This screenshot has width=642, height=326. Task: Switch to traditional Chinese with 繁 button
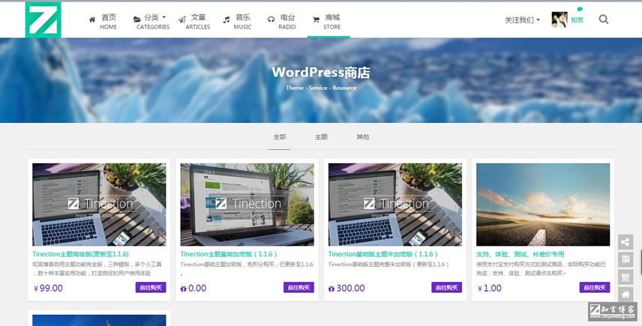625,277
